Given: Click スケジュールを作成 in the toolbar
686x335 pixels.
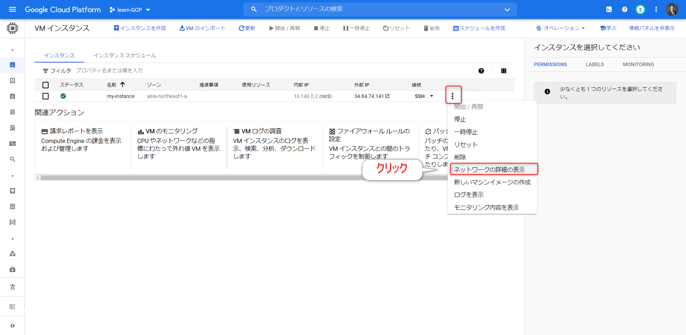Looking at the screenshot, I should click(x=479, y=28).
